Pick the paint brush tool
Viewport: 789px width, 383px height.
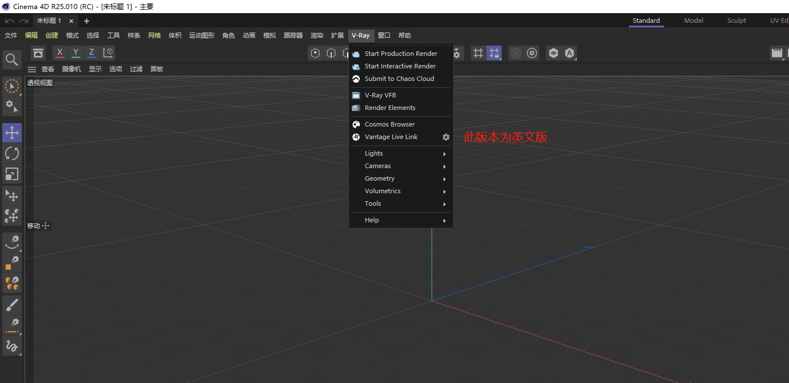[x=12, y=305]
